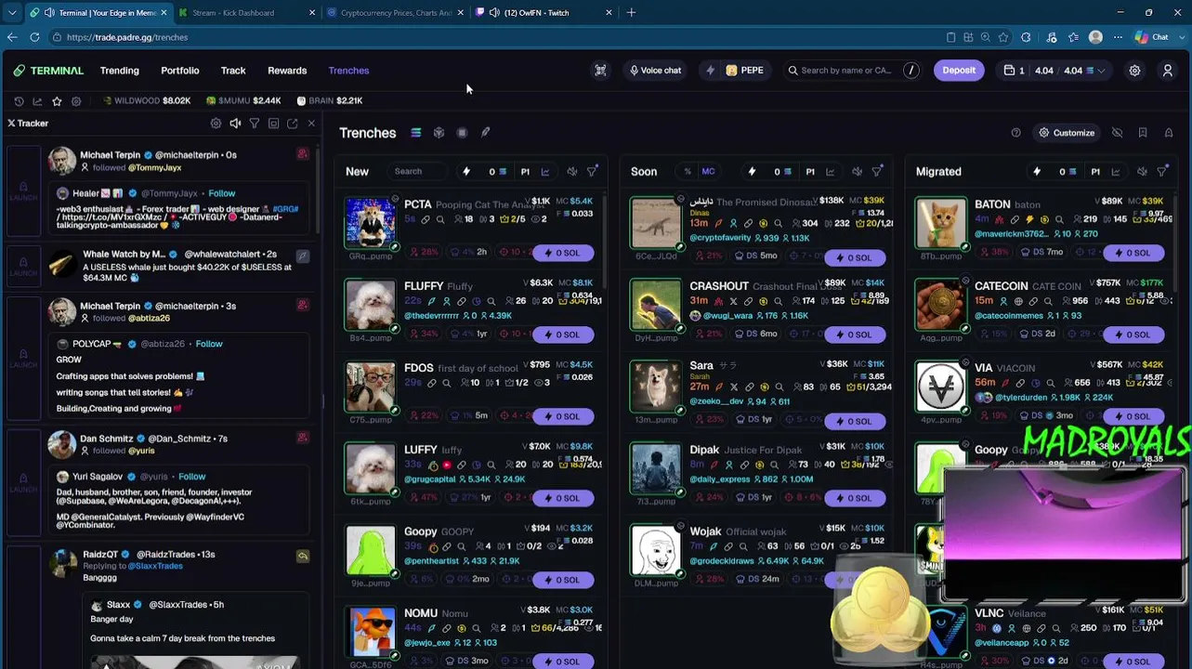This screenshot has height=669, width=1192.
Task: Open the X Tracker filter funnel
Action: pyautogui.click(x=255, y=124)
